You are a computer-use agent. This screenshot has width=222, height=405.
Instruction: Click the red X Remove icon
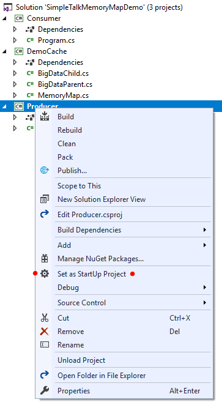[x=45, y=331]
